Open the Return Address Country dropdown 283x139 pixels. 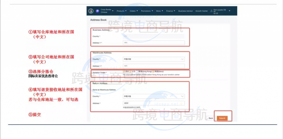pyautogui.click(x=154, y=96)
